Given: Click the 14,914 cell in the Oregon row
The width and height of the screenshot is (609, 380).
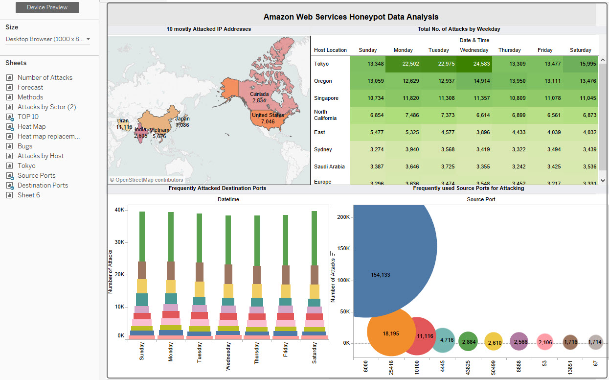Looking at the screenshot, I should [474, 81].
